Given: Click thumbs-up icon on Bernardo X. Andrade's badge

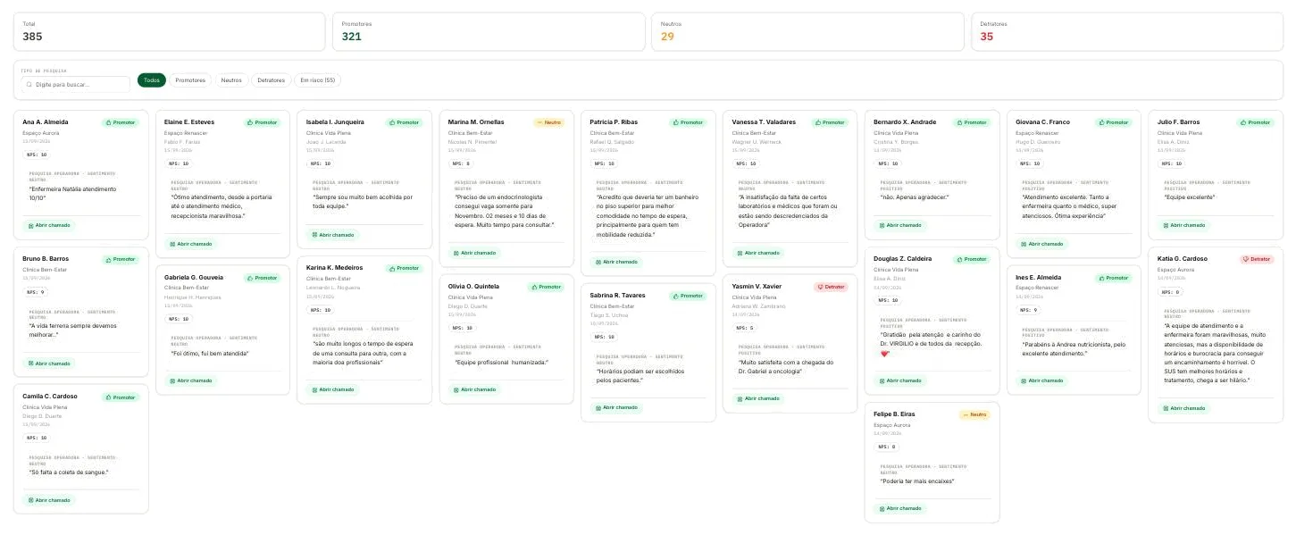Looking at the screenshot, I should (960, 122).
